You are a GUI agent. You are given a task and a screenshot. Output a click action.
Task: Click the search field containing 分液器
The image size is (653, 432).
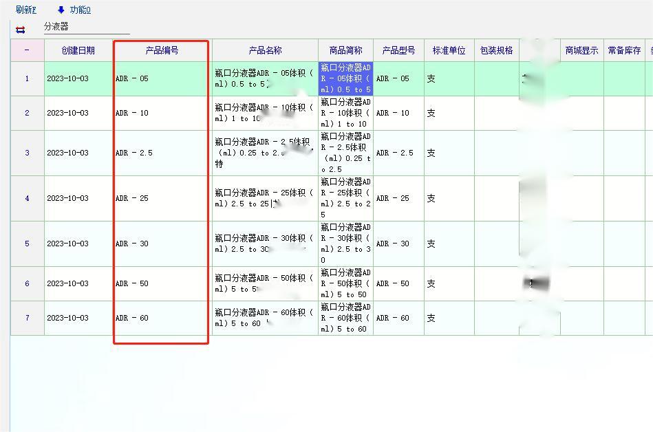86,27
